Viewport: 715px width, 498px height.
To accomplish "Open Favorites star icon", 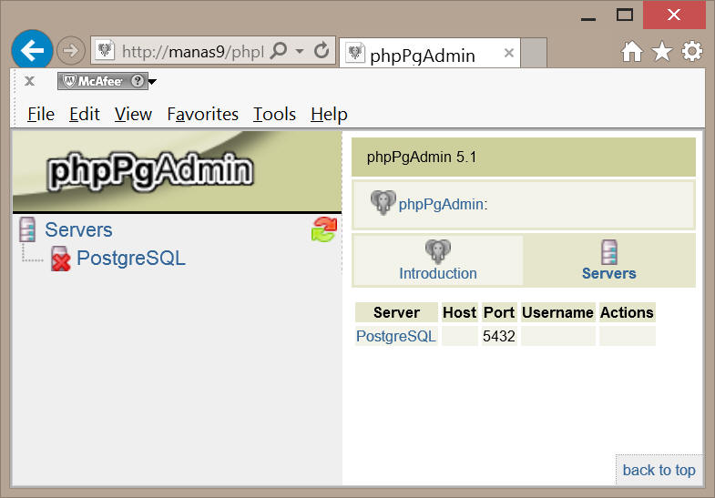I will click(x=662, y=51).
